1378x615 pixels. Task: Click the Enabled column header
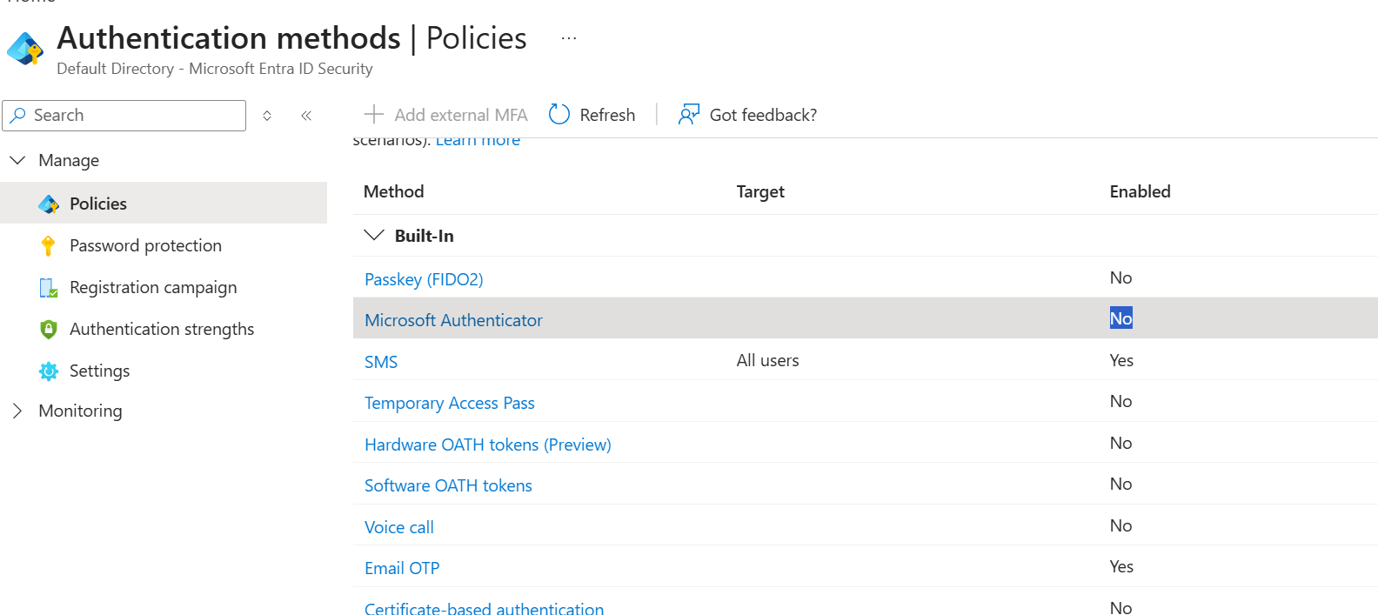[x=1140, y=191]
